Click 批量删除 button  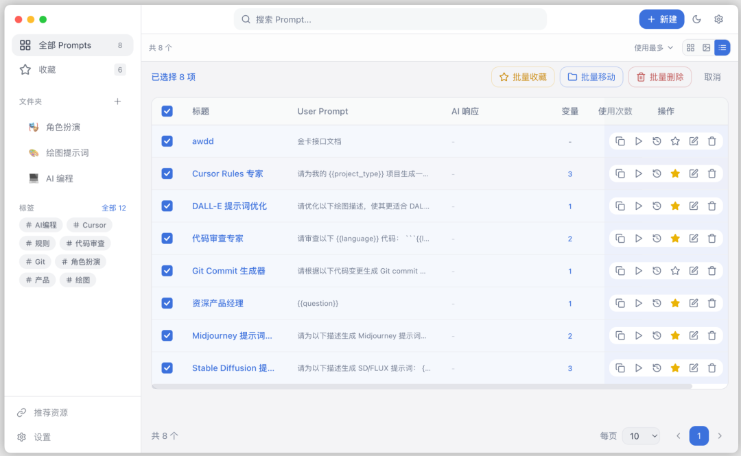[660, 77]
